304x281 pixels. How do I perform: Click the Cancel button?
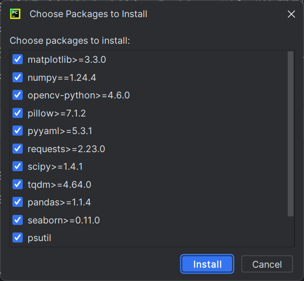(266, 264)
